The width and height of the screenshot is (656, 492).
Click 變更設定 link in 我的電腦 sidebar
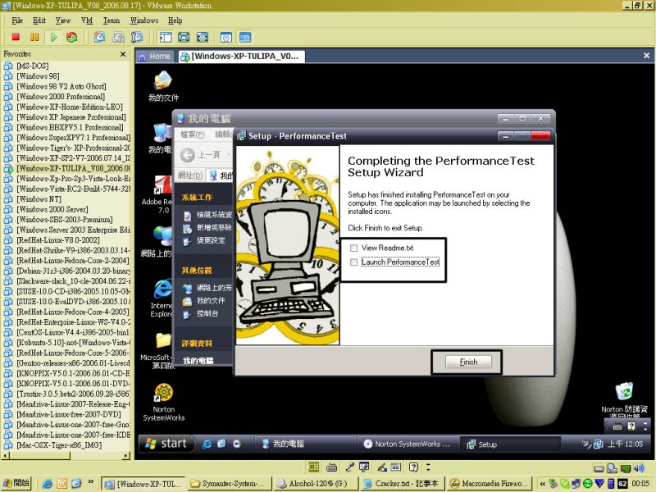tap(204, 241)
